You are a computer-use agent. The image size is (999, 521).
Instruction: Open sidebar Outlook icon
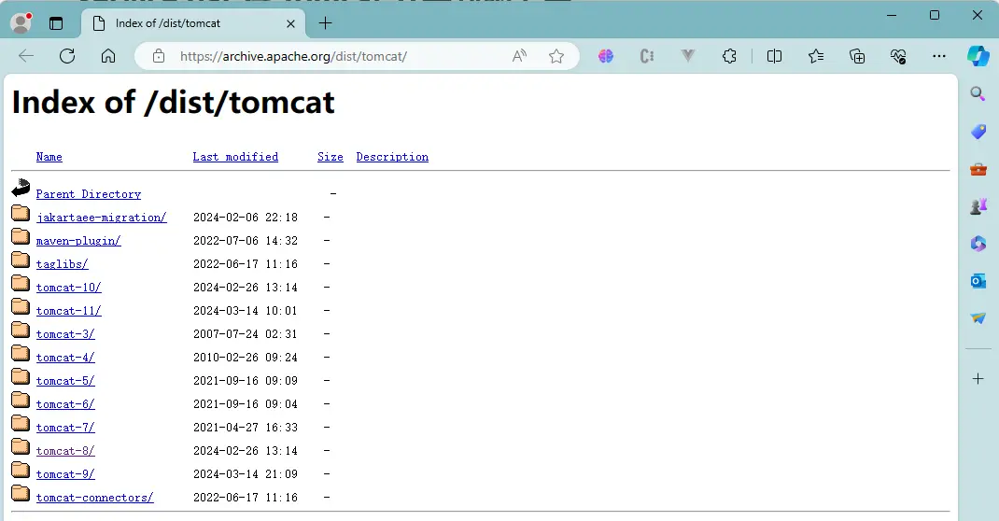978,280
